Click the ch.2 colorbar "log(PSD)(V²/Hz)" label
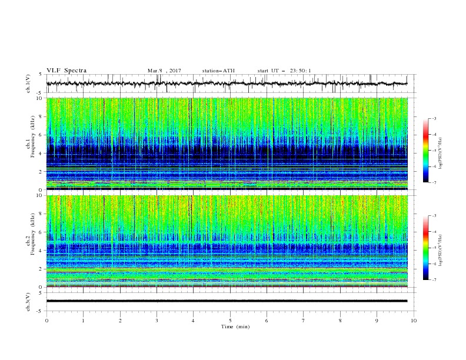Screen dimensions: 466x360 pyautogui.click(x=441, y=250)
